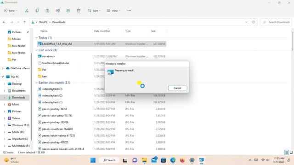This screenshot has width=294, height=165.
Task: Switch to large thumbnails view icon
Action: click(x=291, y=153)
